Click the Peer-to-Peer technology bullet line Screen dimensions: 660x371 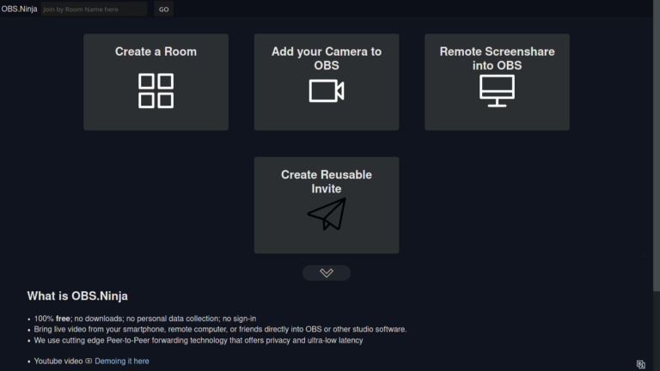pyautogui.click(x=199, y=340)
